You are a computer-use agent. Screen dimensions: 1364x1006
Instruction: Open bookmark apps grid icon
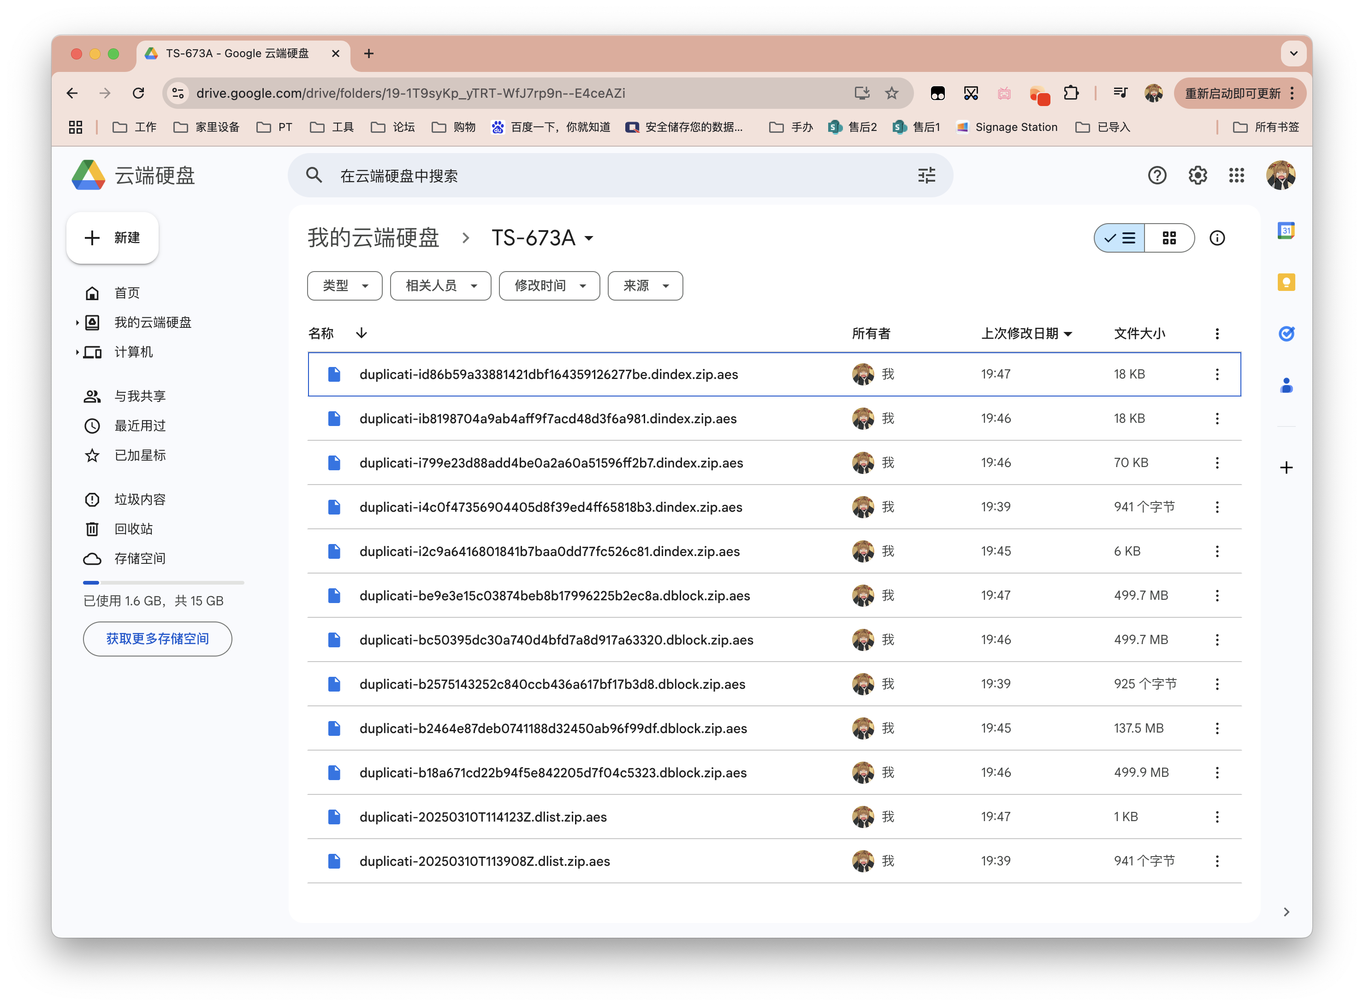click(x=75, y=127)
